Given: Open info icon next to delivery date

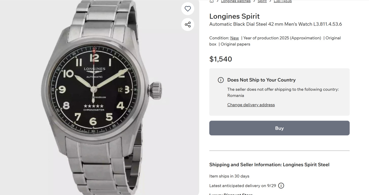Looking at the screenshot, I should (281, 186).
